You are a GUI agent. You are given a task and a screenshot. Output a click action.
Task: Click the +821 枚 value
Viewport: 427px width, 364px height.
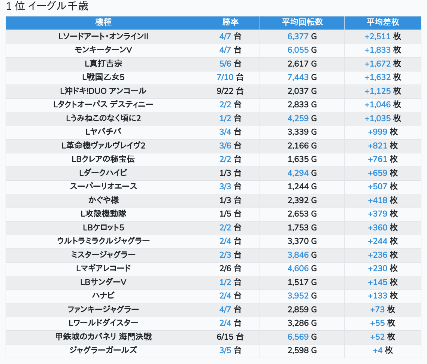[x=382, y=146]
